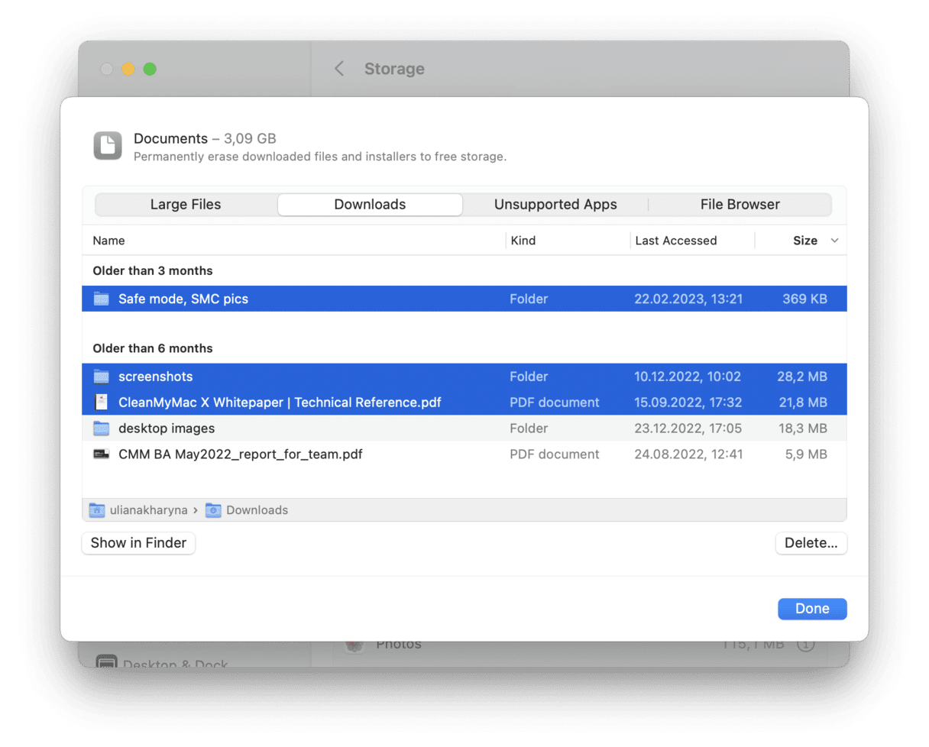Viewport: 929px width, 747px height.
Task: Click the Documents file icon in the header
Action: coord(108,146)
